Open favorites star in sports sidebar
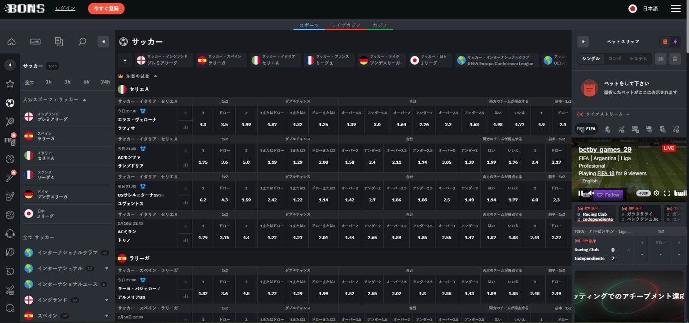This screenshot has width=689, height=323. 10,84
